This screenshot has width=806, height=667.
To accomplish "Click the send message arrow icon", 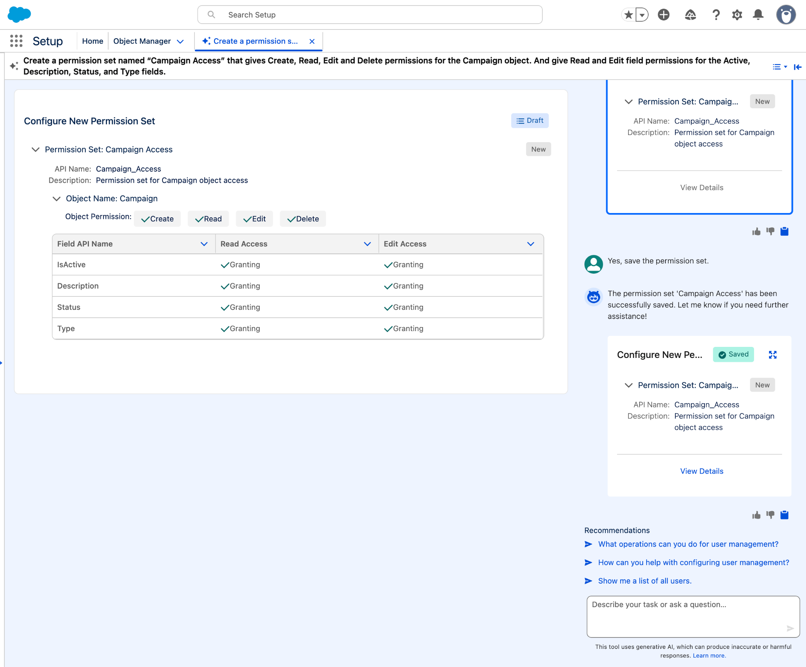I will click(790, 628).
